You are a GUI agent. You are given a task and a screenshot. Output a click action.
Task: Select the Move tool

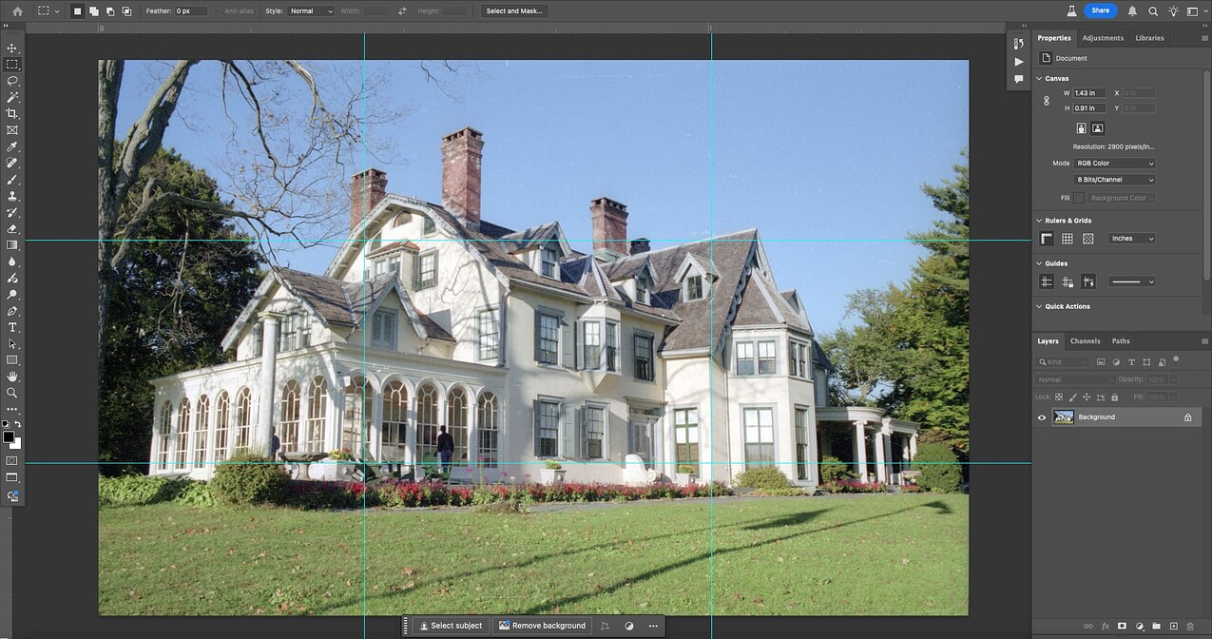[12, 47]
